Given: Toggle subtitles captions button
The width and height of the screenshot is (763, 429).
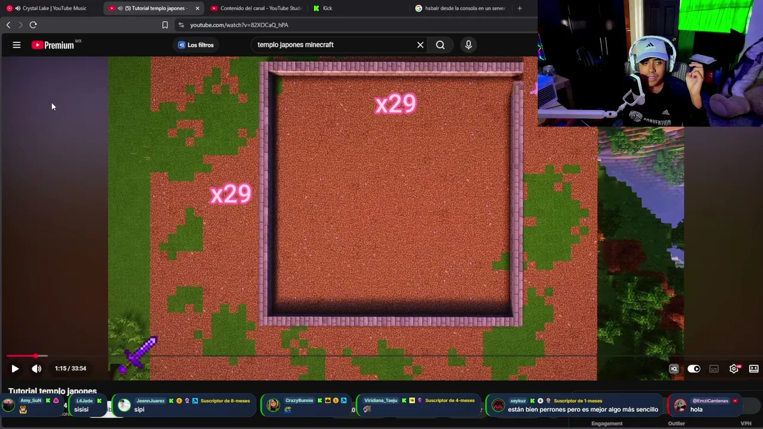Looking at the screenshot, I should tap(714, 369).
